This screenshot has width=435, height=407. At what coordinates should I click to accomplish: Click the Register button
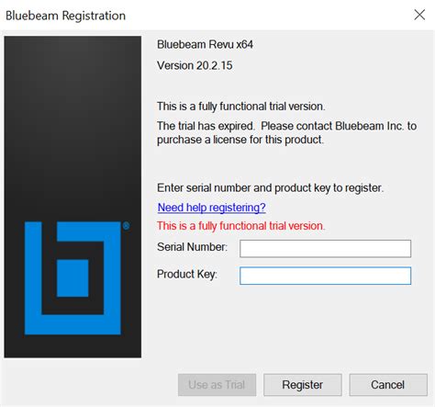(303, 385)
